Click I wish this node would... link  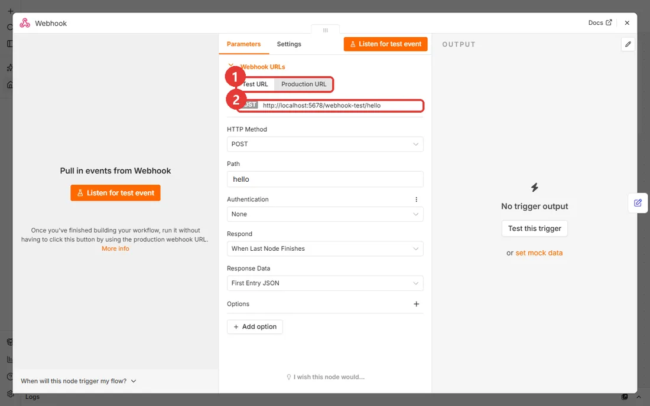326,377
